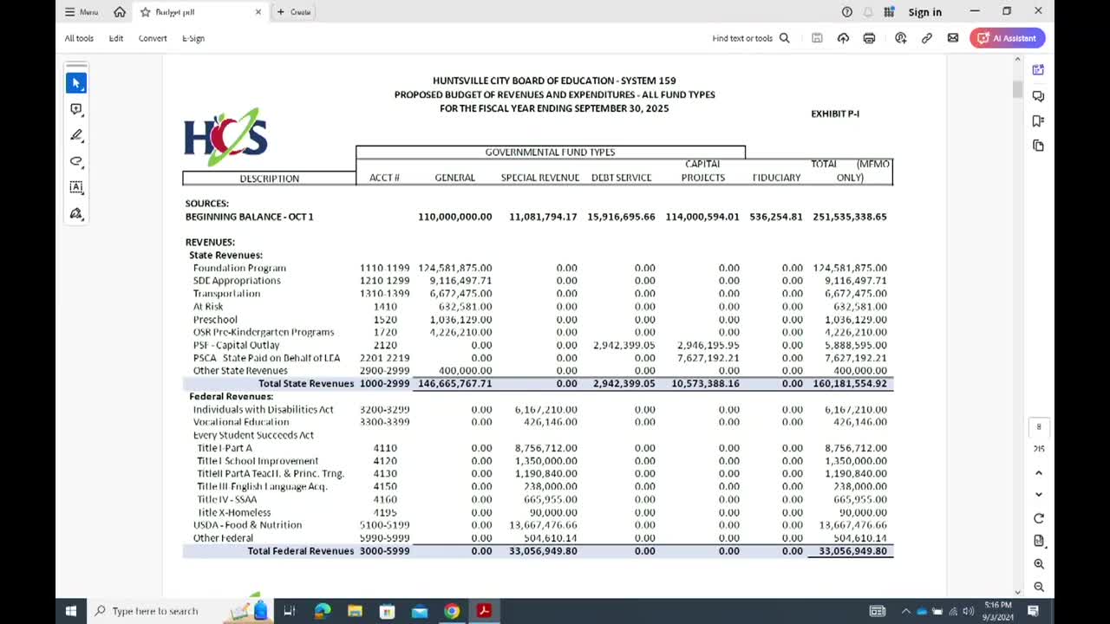Open All tools menu
Image resolution: width=1110 pixels, height=624 pixels.
pos(79,38)
